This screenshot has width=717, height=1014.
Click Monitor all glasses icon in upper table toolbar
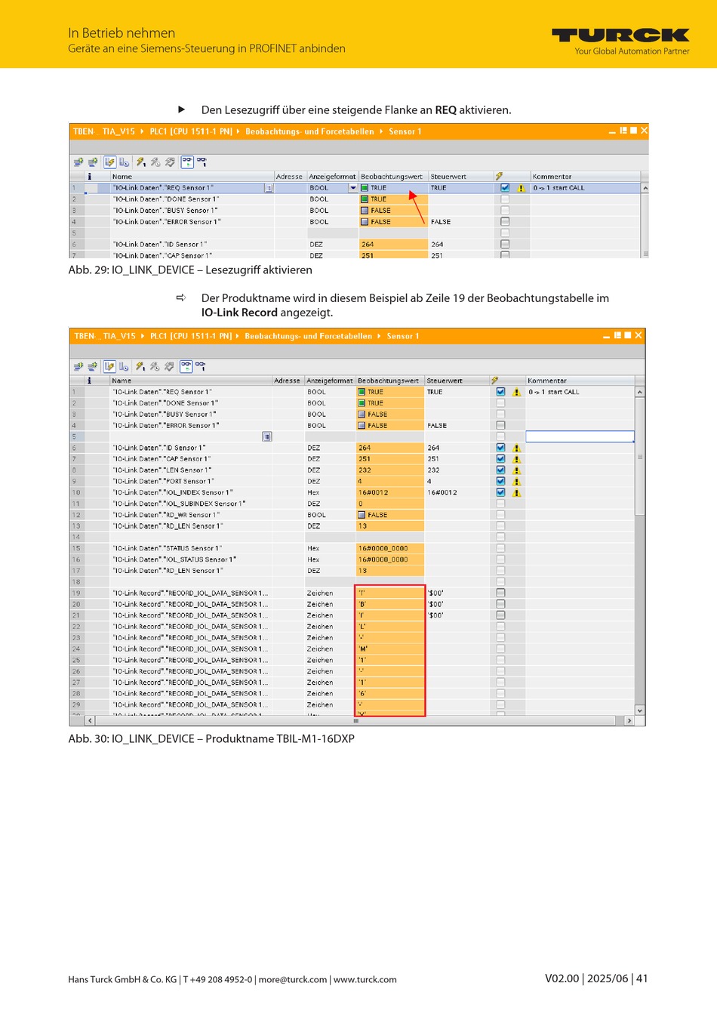(x=187, y=162)
